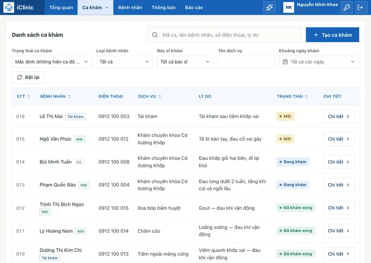Image resolution: width=371 pixels, height=263 pixels.
Task: Open Chi tiết for Phạm Quốc Bảo
Action: point(339,185)
